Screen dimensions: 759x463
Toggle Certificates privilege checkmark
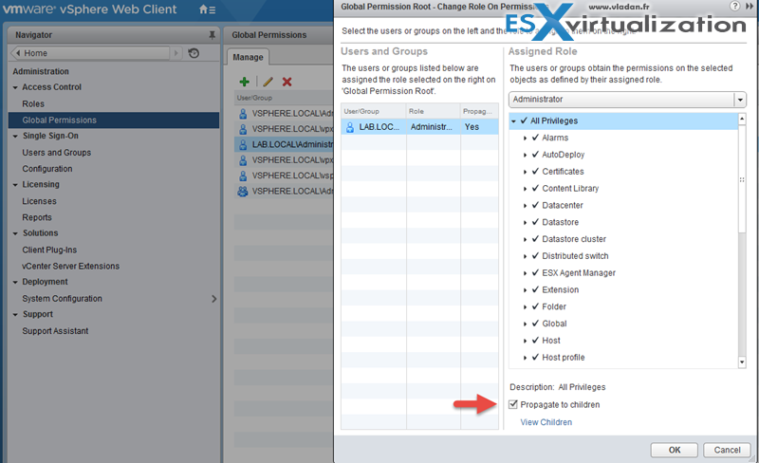pos(535,172)
